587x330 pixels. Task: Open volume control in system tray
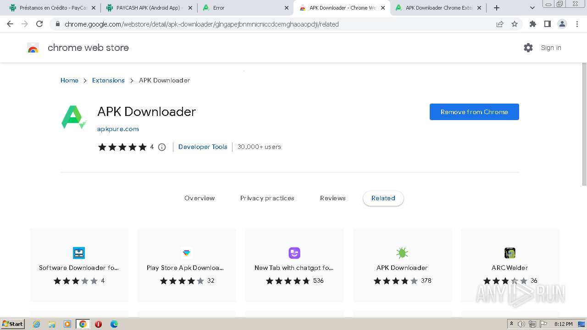pos(521,324)
